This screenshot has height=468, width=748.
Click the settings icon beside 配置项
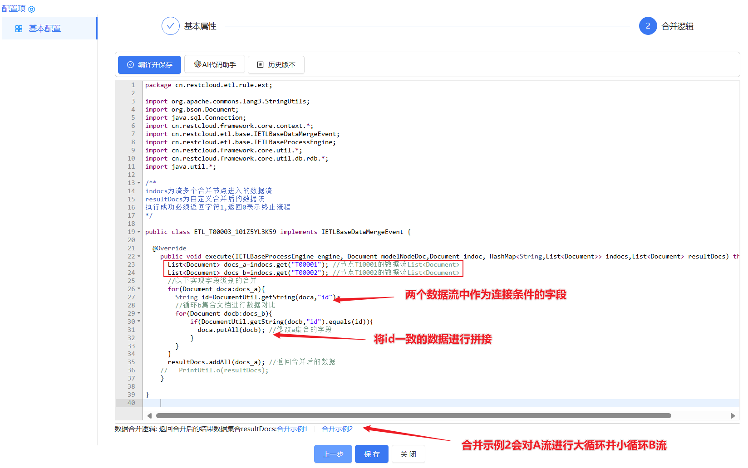(x=32, y=9)
